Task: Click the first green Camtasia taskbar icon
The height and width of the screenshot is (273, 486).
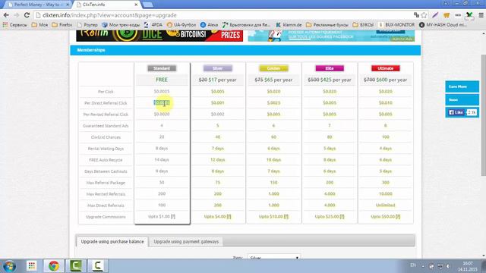Action: [76, 266]
